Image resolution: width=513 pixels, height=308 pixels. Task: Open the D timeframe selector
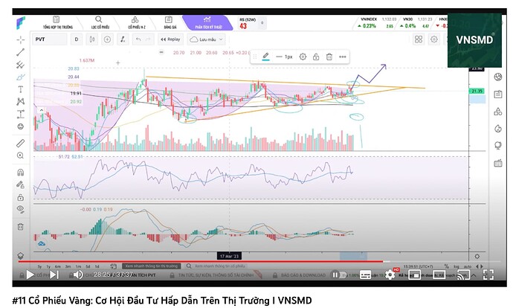(77, 39)
